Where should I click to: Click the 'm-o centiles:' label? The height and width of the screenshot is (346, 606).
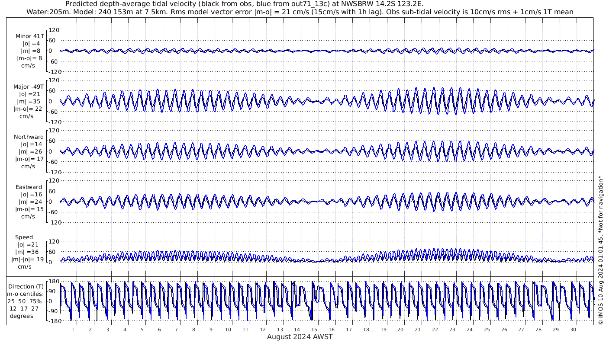click(26, 294)
